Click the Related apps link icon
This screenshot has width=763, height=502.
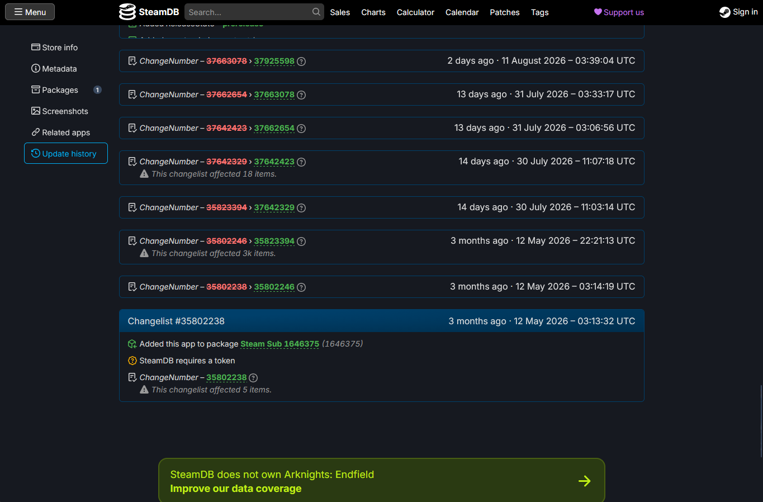36,132
